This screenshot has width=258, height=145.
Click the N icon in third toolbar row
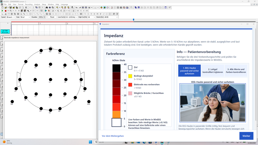pos(98,14)
